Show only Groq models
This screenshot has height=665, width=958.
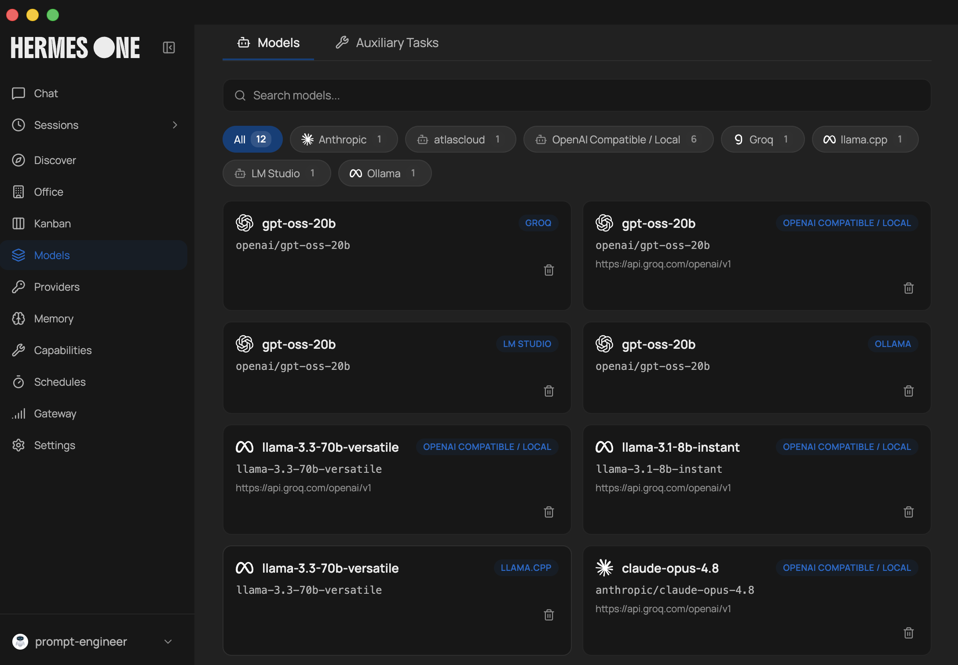point(763,139)
